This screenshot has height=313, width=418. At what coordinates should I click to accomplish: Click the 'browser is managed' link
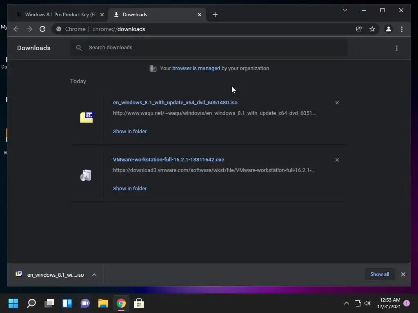click(x=196, y=68)
